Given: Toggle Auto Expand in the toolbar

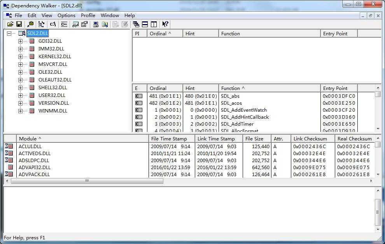Looking at the screenshot, I should 41,24.
